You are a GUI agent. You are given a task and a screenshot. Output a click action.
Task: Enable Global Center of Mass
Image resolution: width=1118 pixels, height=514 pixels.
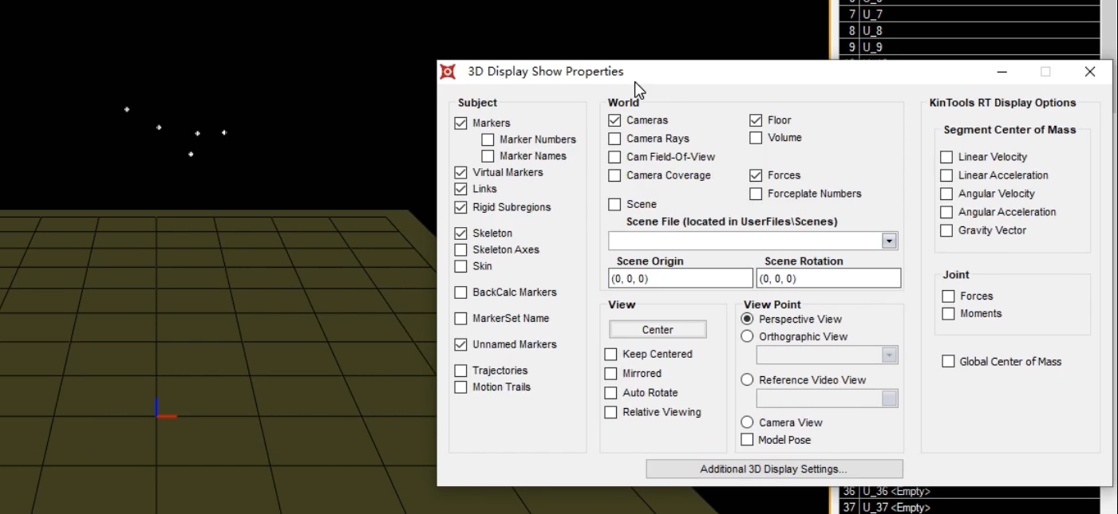[x=947, y=361]
